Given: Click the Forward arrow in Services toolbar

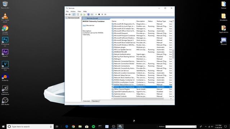Looking at the screenshot, I should point(69,14).
